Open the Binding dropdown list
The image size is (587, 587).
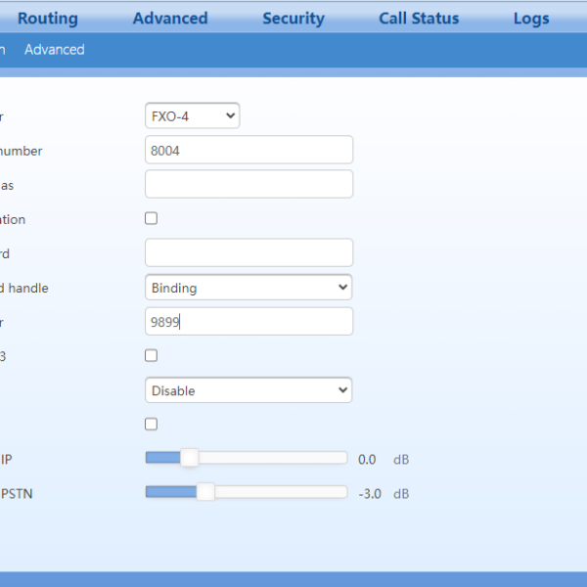click(248, 288)
